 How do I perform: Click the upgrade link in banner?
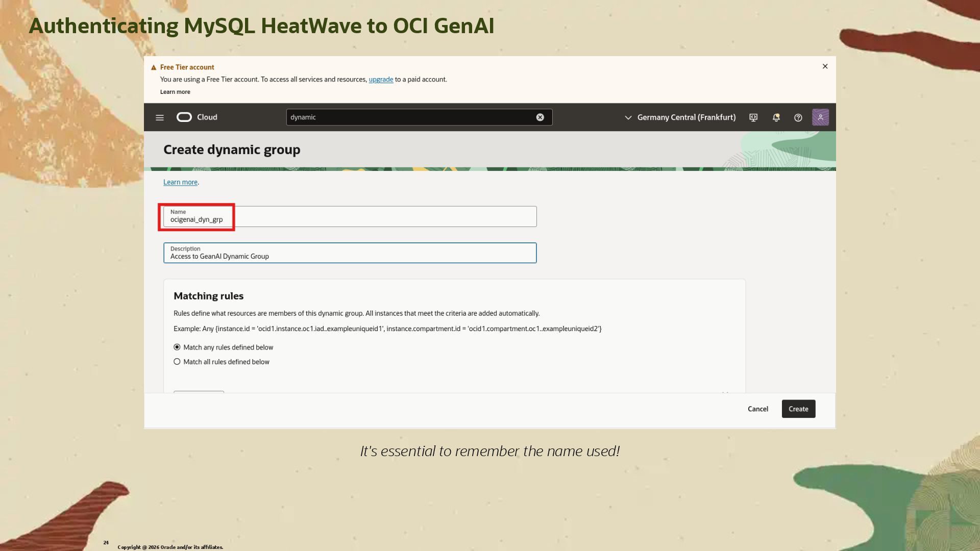click(x=381, y=80)
